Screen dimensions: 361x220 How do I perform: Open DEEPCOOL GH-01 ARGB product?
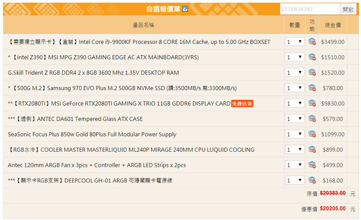point(90,181)
